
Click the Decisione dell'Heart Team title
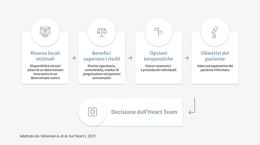pos(144,112)
